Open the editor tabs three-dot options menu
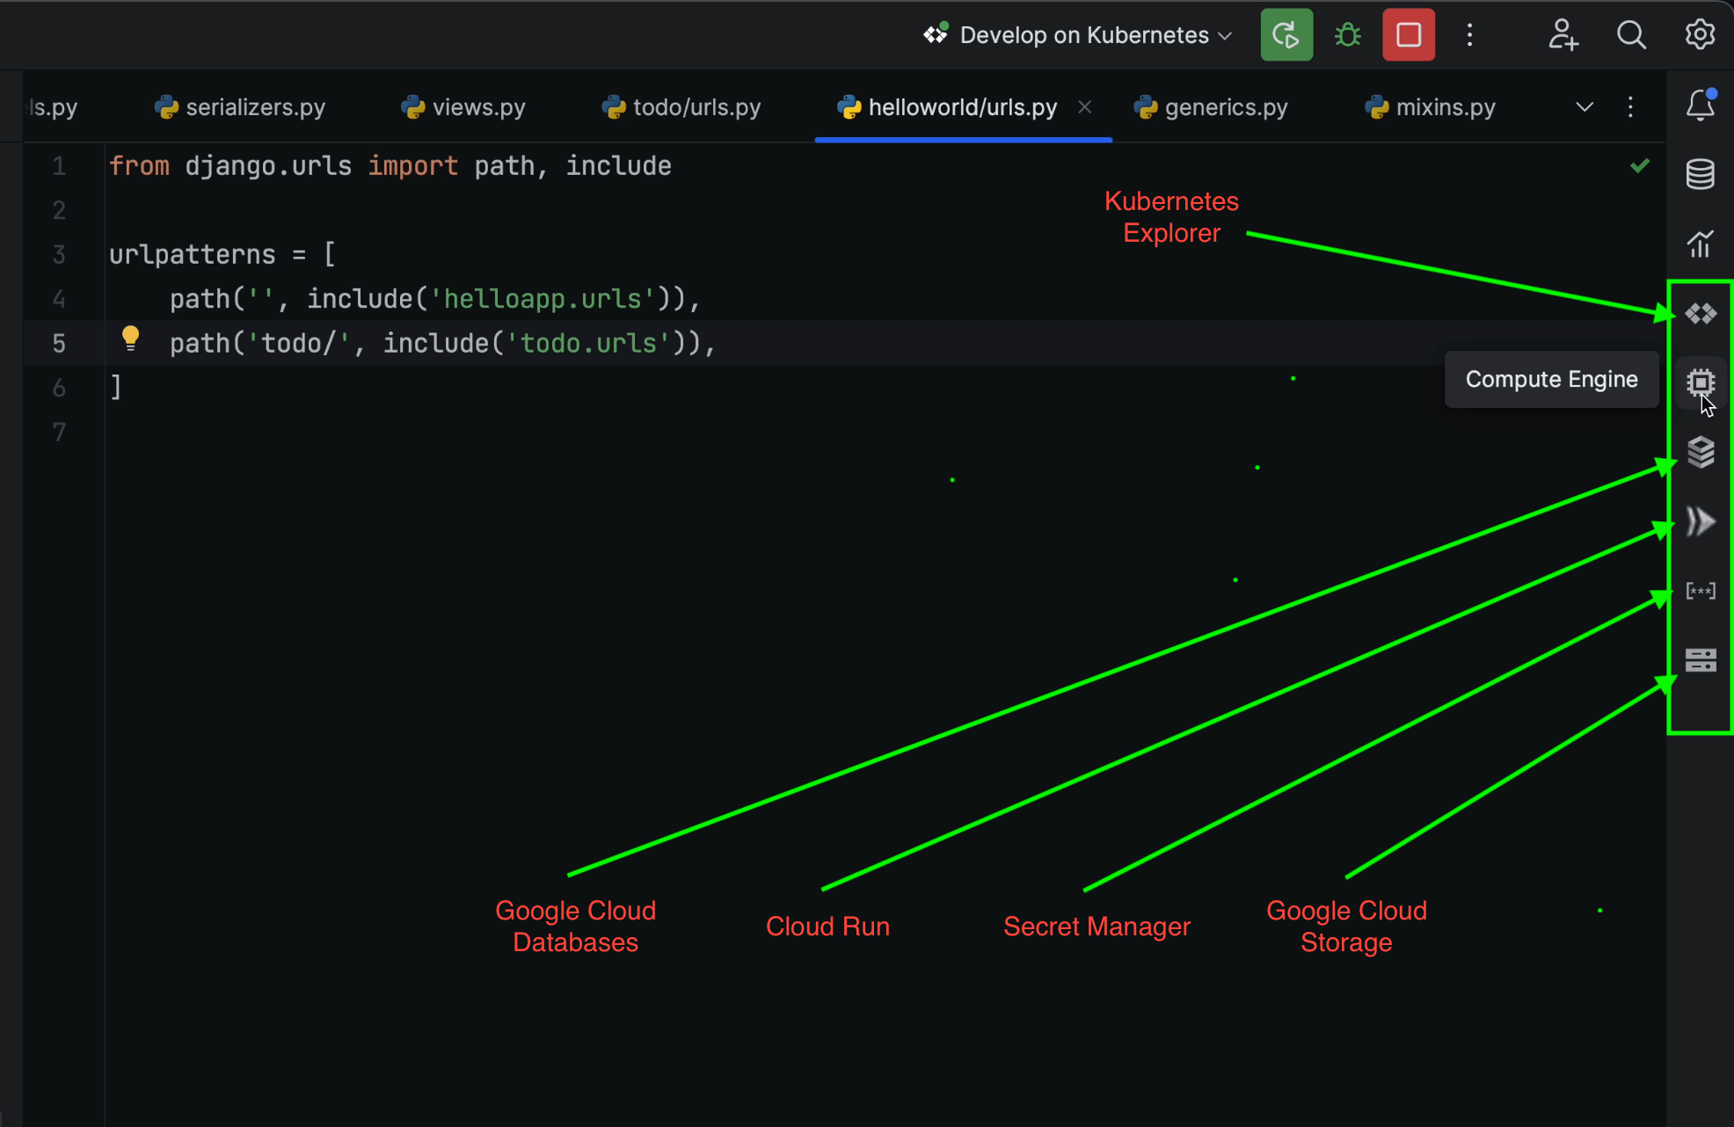This screenshot has height=1127, width=1734. [x=1630, y=107]
